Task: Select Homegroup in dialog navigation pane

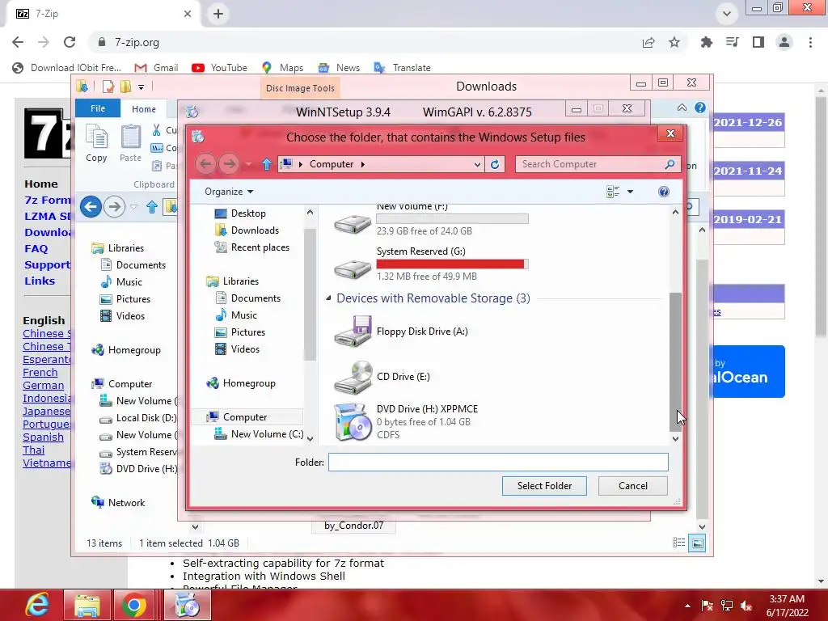Action: 241,383
